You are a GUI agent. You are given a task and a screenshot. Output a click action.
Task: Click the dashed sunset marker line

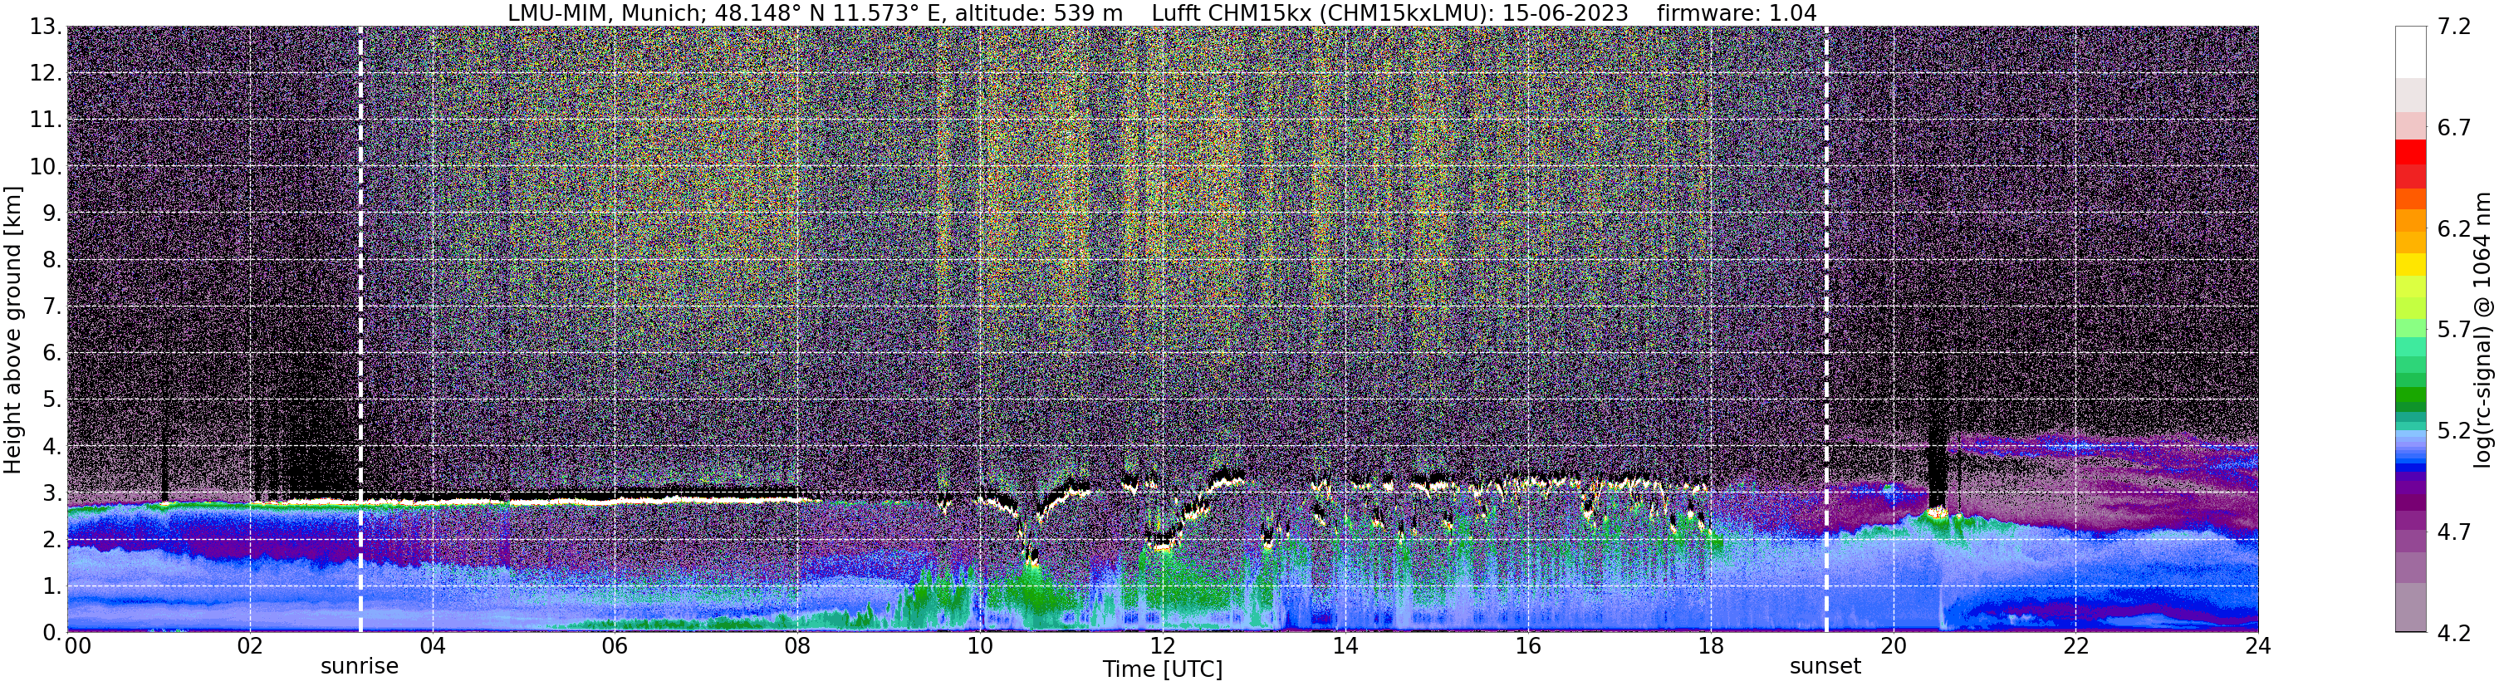1827,329
